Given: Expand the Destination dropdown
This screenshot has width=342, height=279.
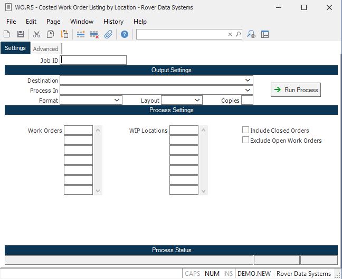Looking at the screenshot, I should (x=248, y=81).
